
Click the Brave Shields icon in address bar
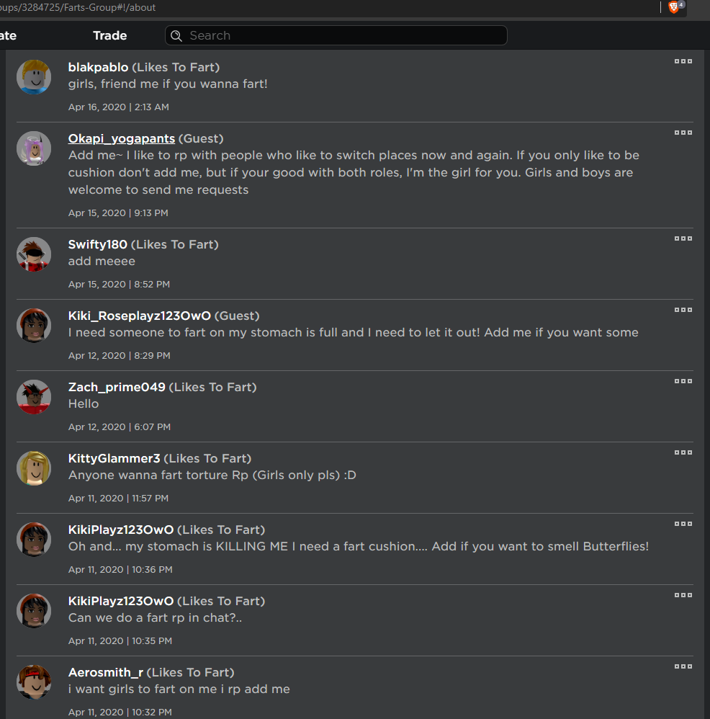tap(674, 7)
